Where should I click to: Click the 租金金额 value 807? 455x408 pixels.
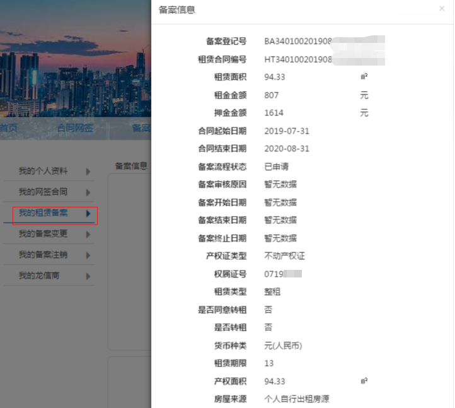[272, 95]
